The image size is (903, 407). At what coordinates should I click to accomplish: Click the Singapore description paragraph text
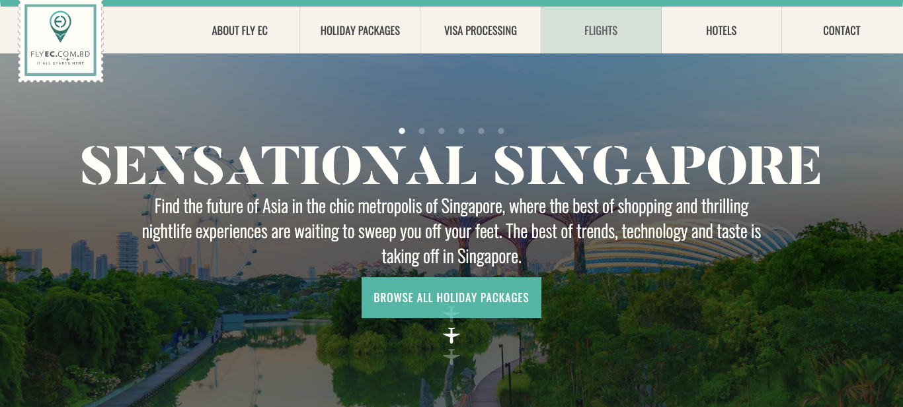tap(451, 232)
